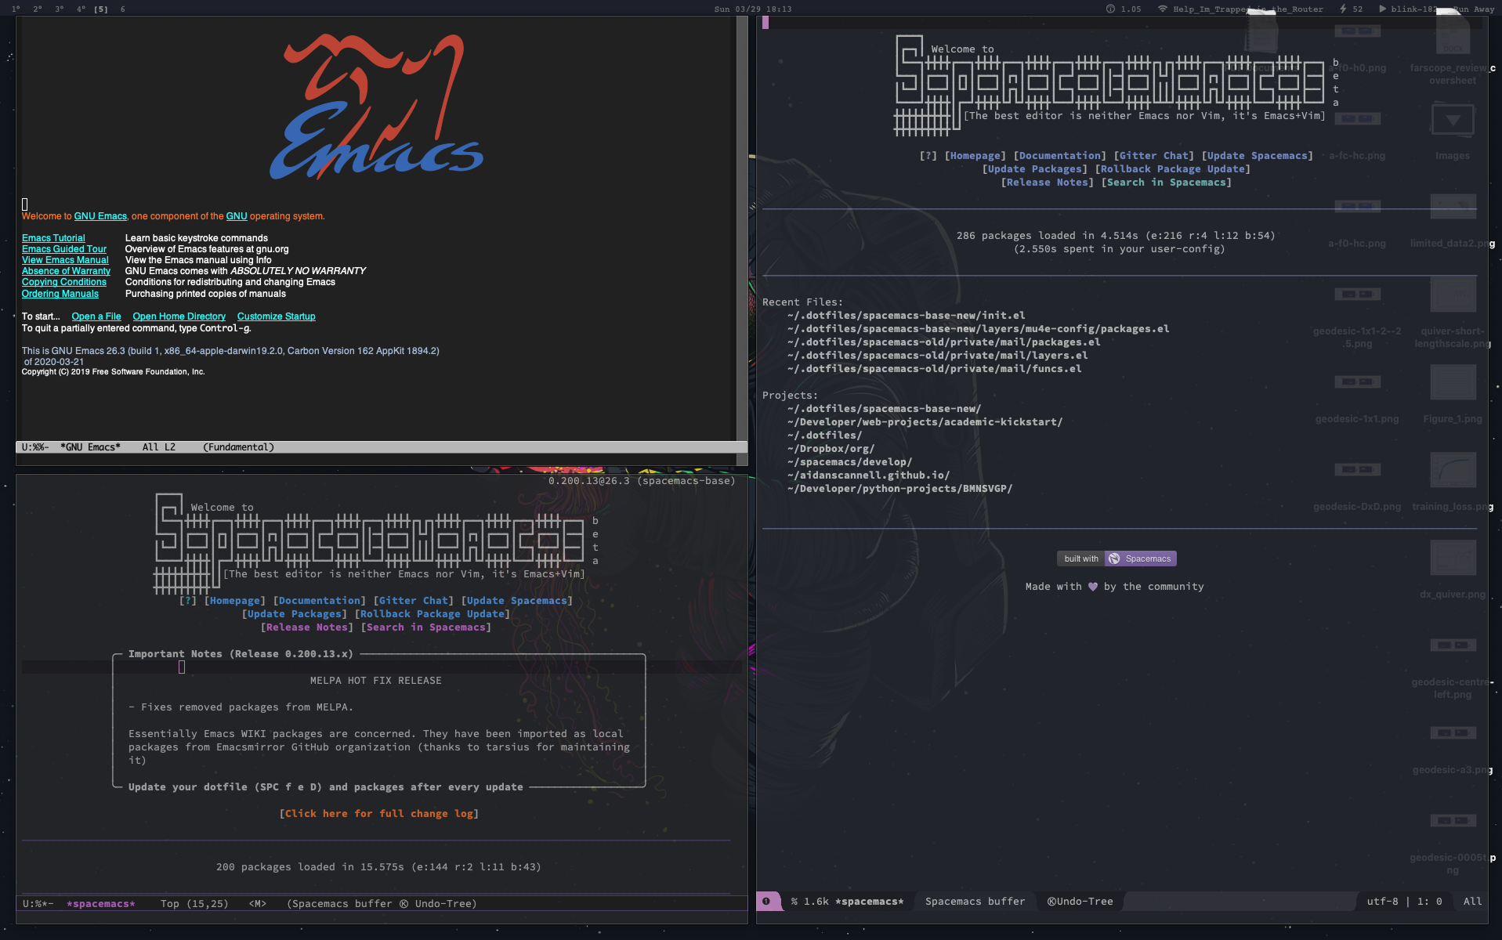The image size is (1502, 940).
Task: Open recent file mu4e-config/packages.el
Action: click(979, 329)
